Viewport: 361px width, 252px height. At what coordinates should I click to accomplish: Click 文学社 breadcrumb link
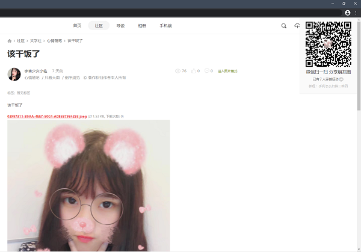click(35, 41)
